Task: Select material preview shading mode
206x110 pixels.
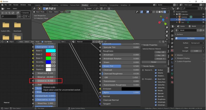Action: tap(162, 12)
